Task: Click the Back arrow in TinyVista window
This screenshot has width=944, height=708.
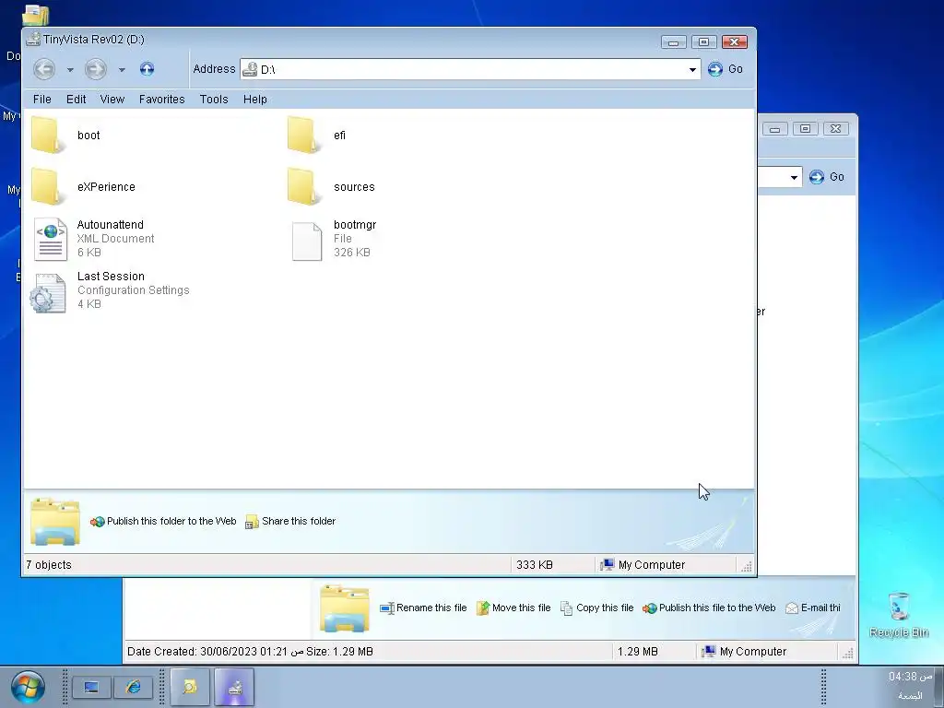Action: [44, 69]
